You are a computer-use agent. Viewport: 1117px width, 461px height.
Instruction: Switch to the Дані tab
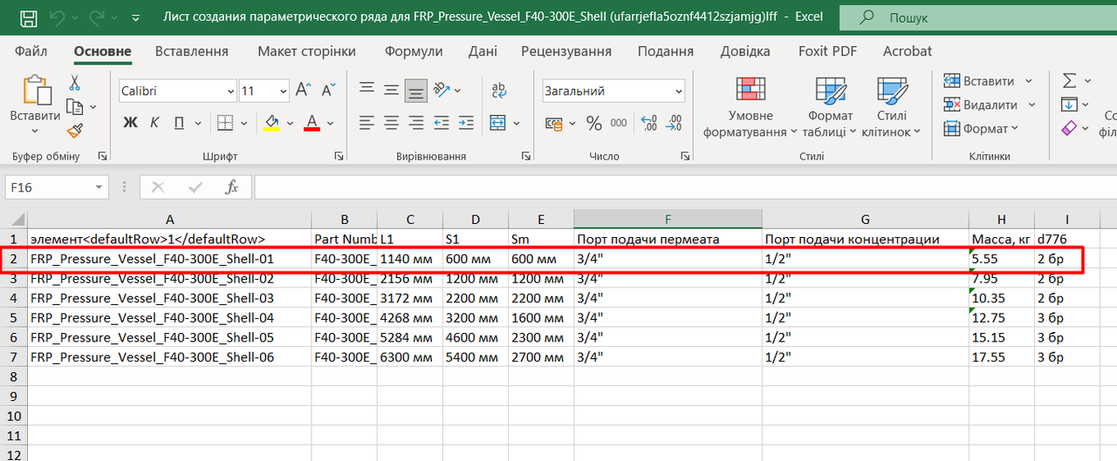coord(483,51)
